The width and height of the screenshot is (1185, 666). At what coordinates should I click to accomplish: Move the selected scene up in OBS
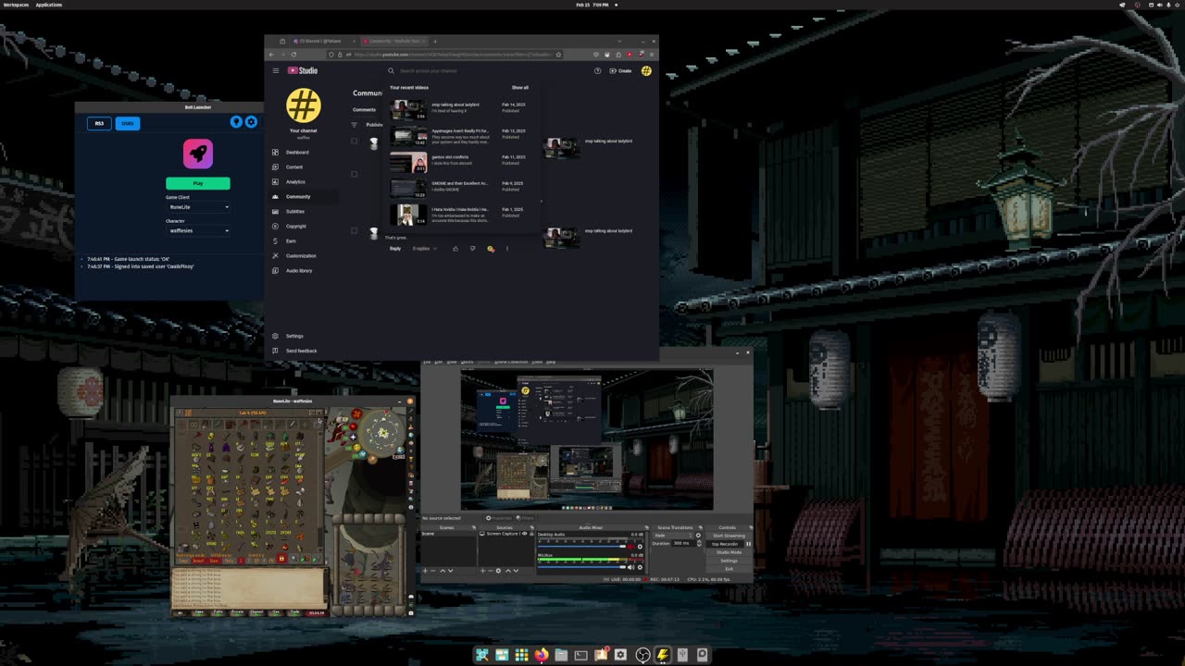pyautogui.click(x=443, y=571)
